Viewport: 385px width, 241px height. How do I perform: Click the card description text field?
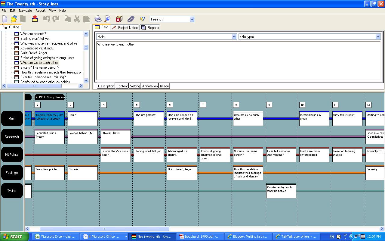[x=239, y=61]
